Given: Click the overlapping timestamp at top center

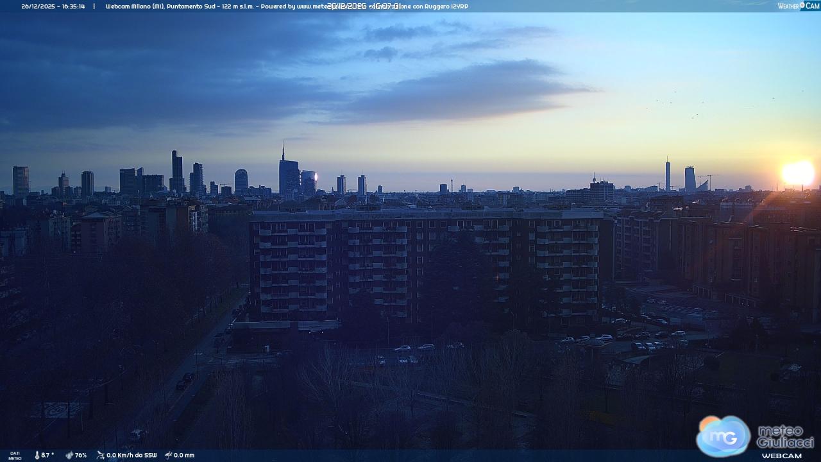Looking at the screenshot, I should click(363, 6).
